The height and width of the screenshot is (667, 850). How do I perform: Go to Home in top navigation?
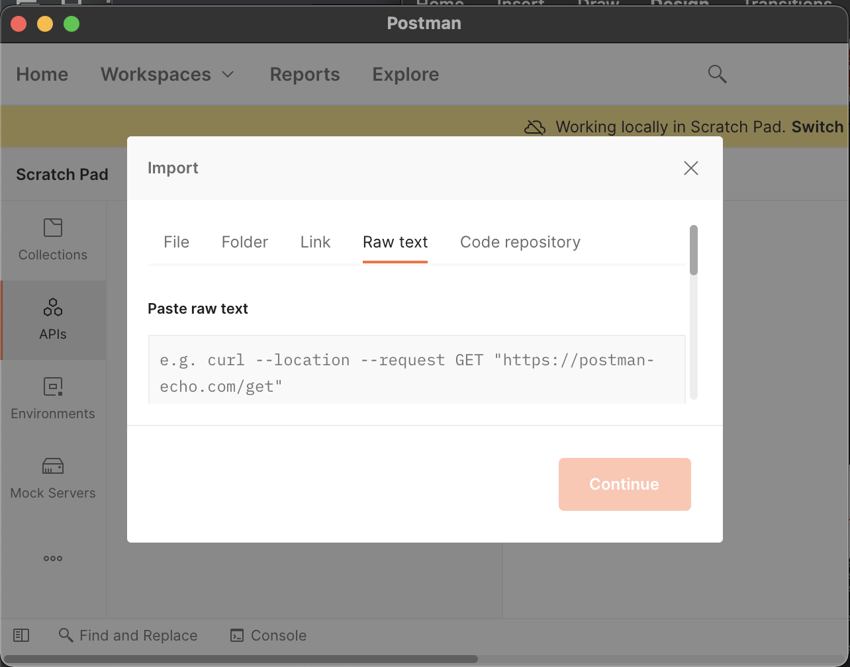coord(42,74)
